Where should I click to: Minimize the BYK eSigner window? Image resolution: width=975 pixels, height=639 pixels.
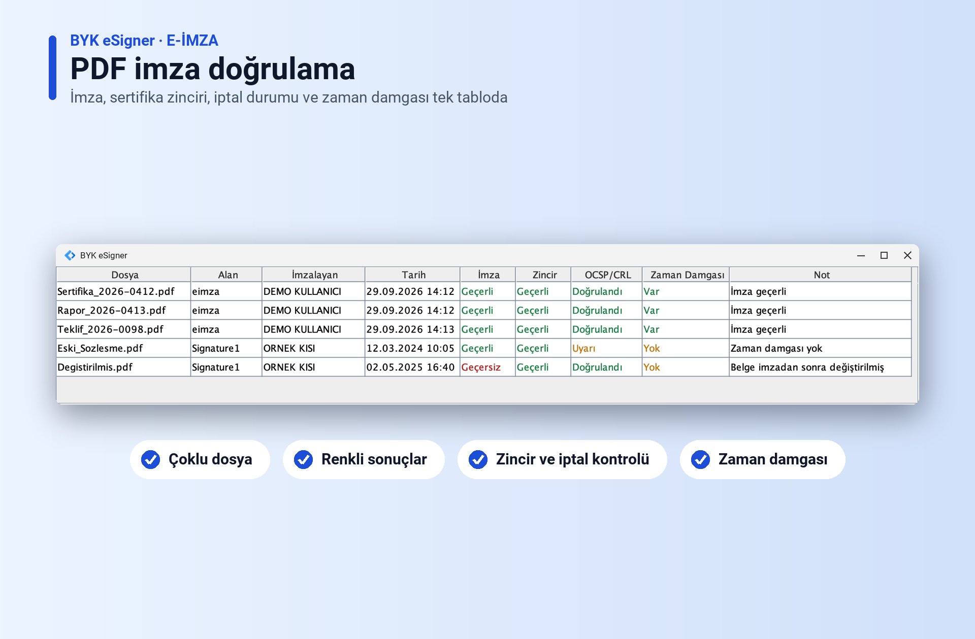click(x=861, y=255)
